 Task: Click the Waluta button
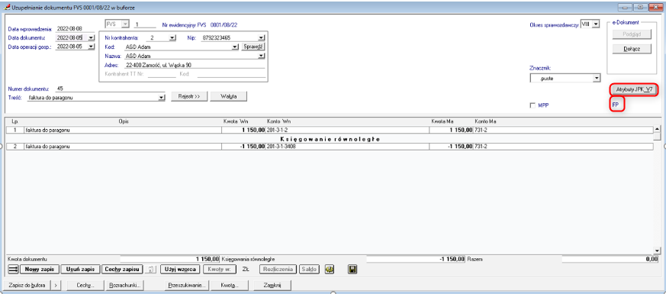click(x=229, y=96)
